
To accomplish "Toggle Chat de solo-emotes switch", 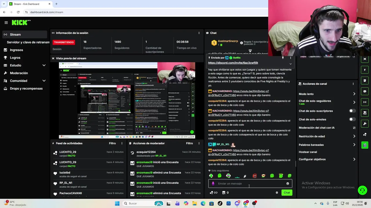I will pos(352,119).
